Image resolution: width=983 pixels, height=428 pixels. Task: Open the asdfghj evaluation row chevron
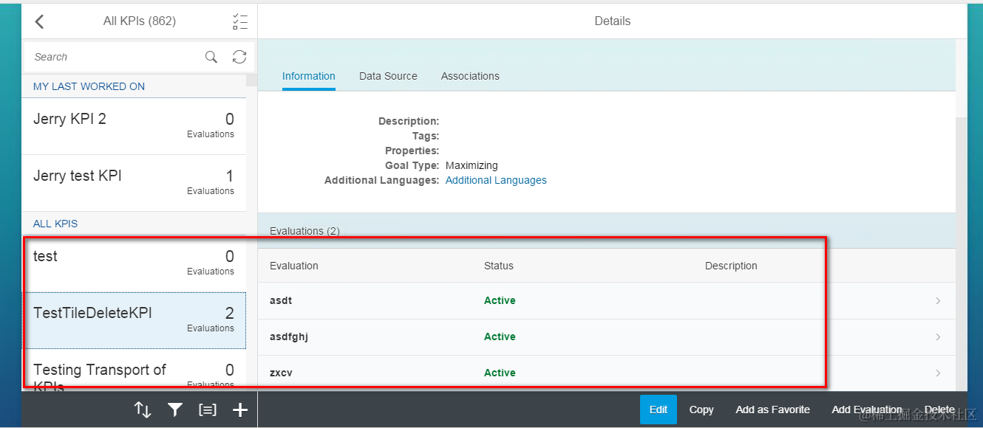tap(938, 337)
